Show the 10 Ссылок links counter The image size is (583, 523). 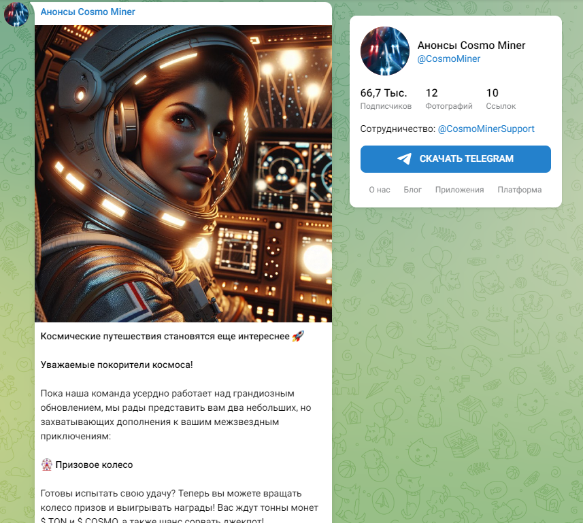tap(501, 99)
